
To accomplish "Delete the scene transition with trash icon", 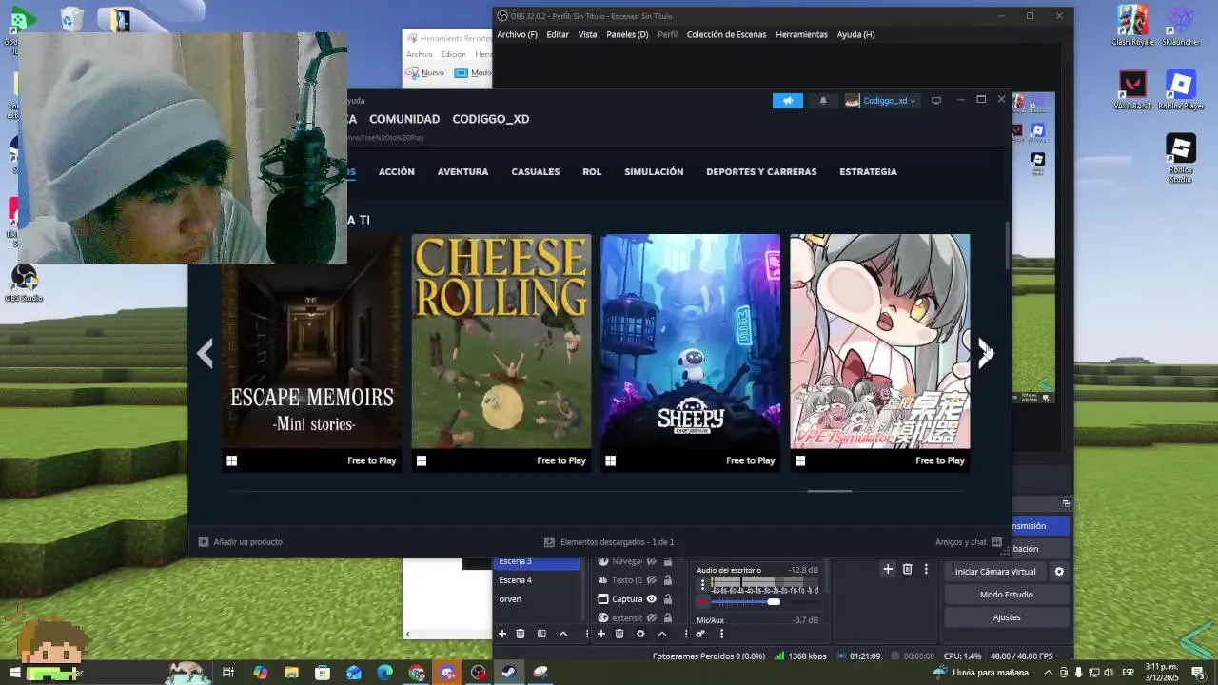I will coord(908,569).
